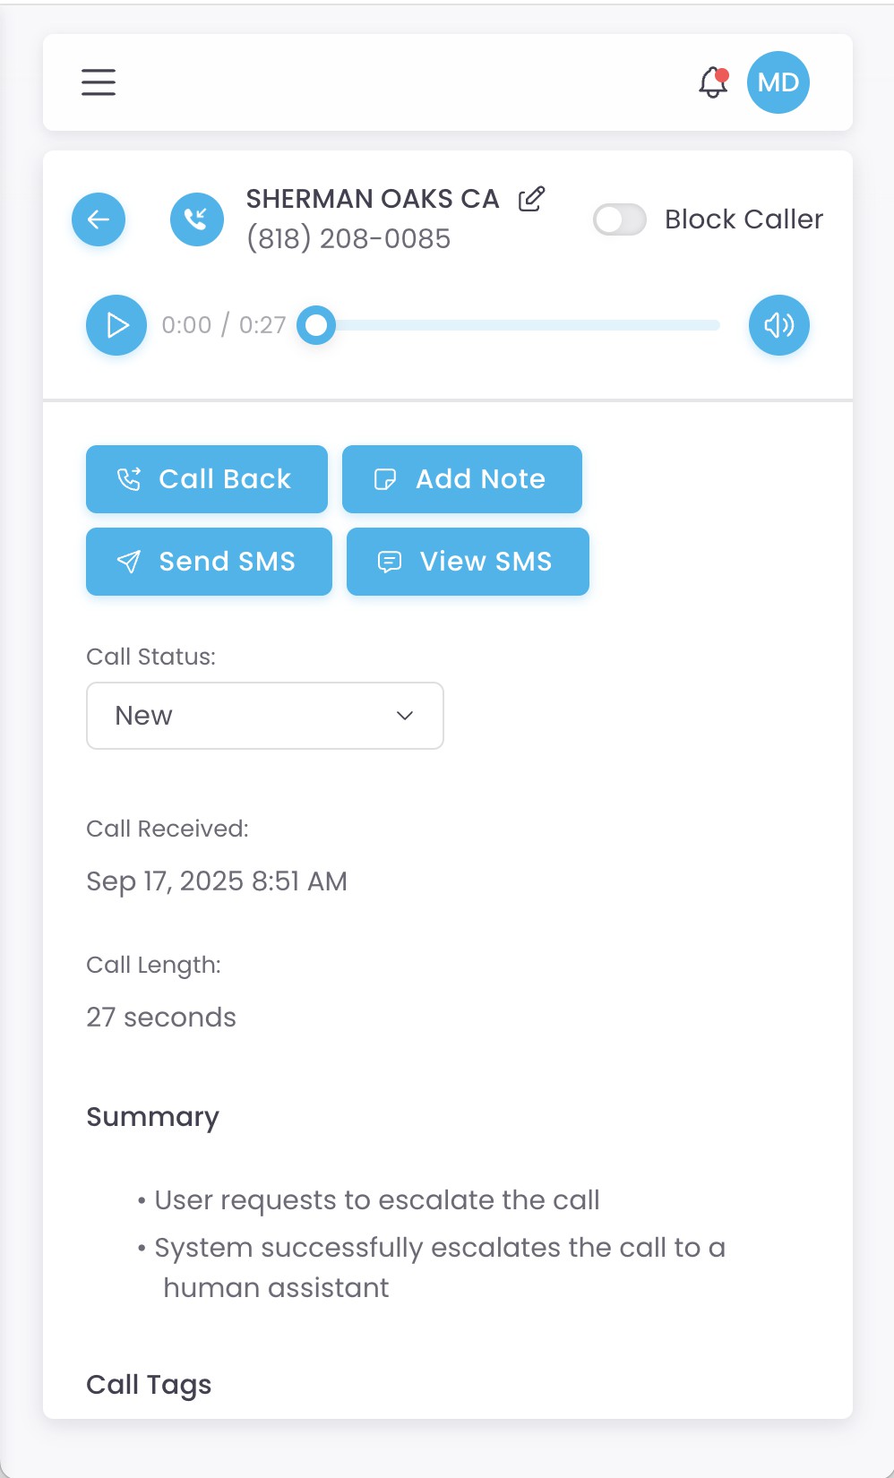The height and width of the screenshot is (1478, 894).
Task: Click the View SMS button
Action: coord(468,562)
